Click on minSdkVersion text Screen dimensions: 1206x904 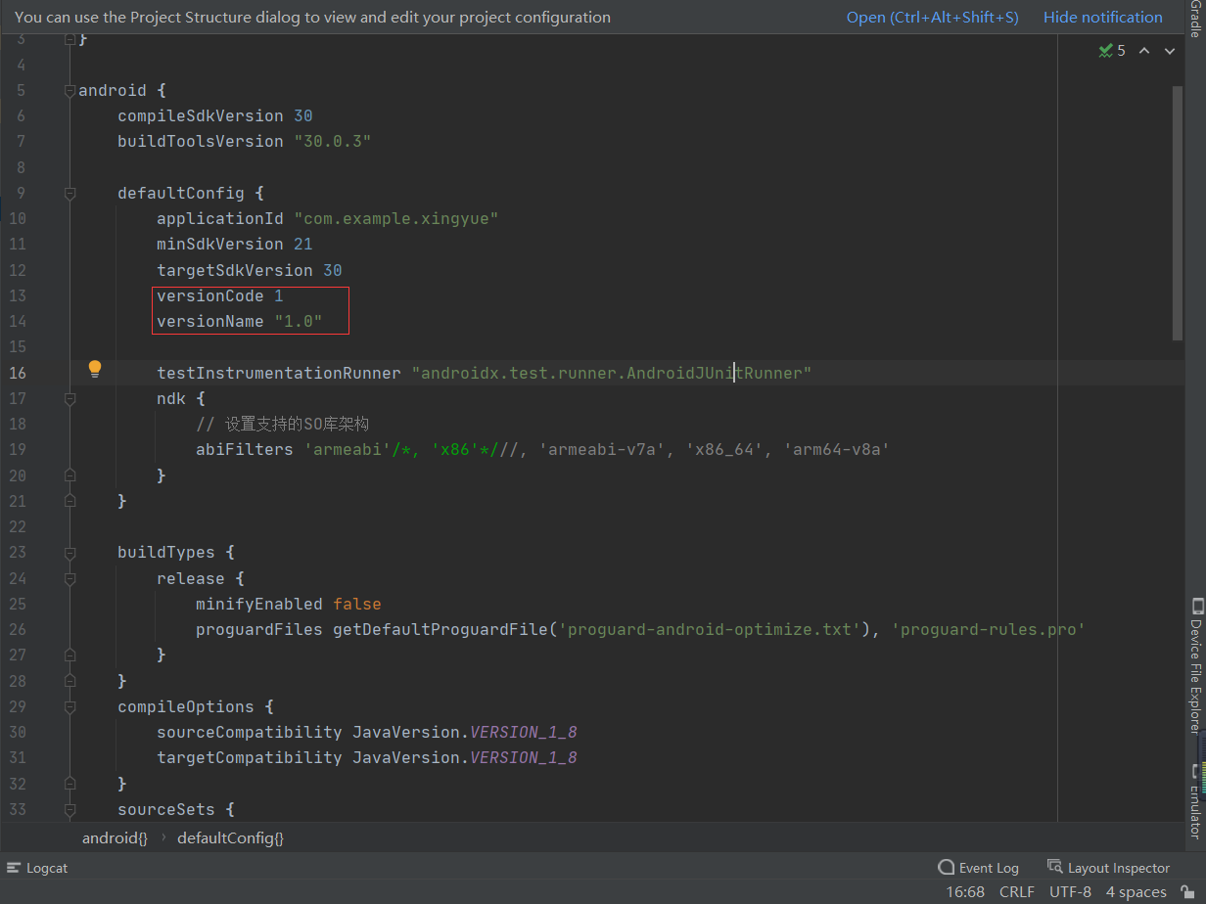(220, 244)
